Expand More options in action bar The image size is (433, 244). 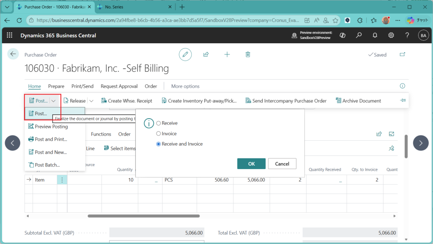click(185, 86)
